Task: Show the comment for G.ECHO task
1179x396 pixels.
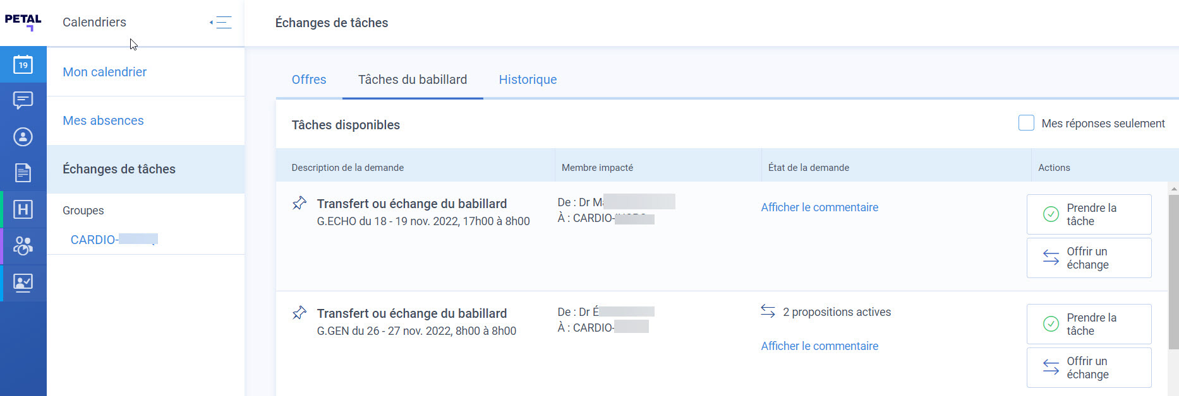Action: (x=819, y=207)
